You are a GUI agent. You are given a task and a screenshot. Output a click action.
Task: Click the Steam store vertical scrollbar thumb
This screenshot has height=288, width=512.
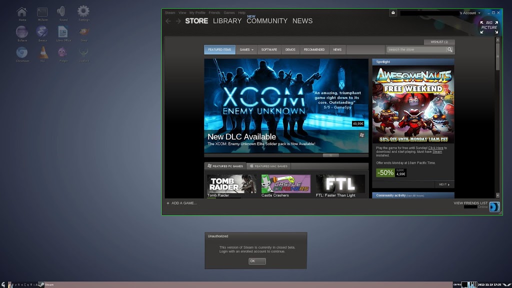[497, 56]
